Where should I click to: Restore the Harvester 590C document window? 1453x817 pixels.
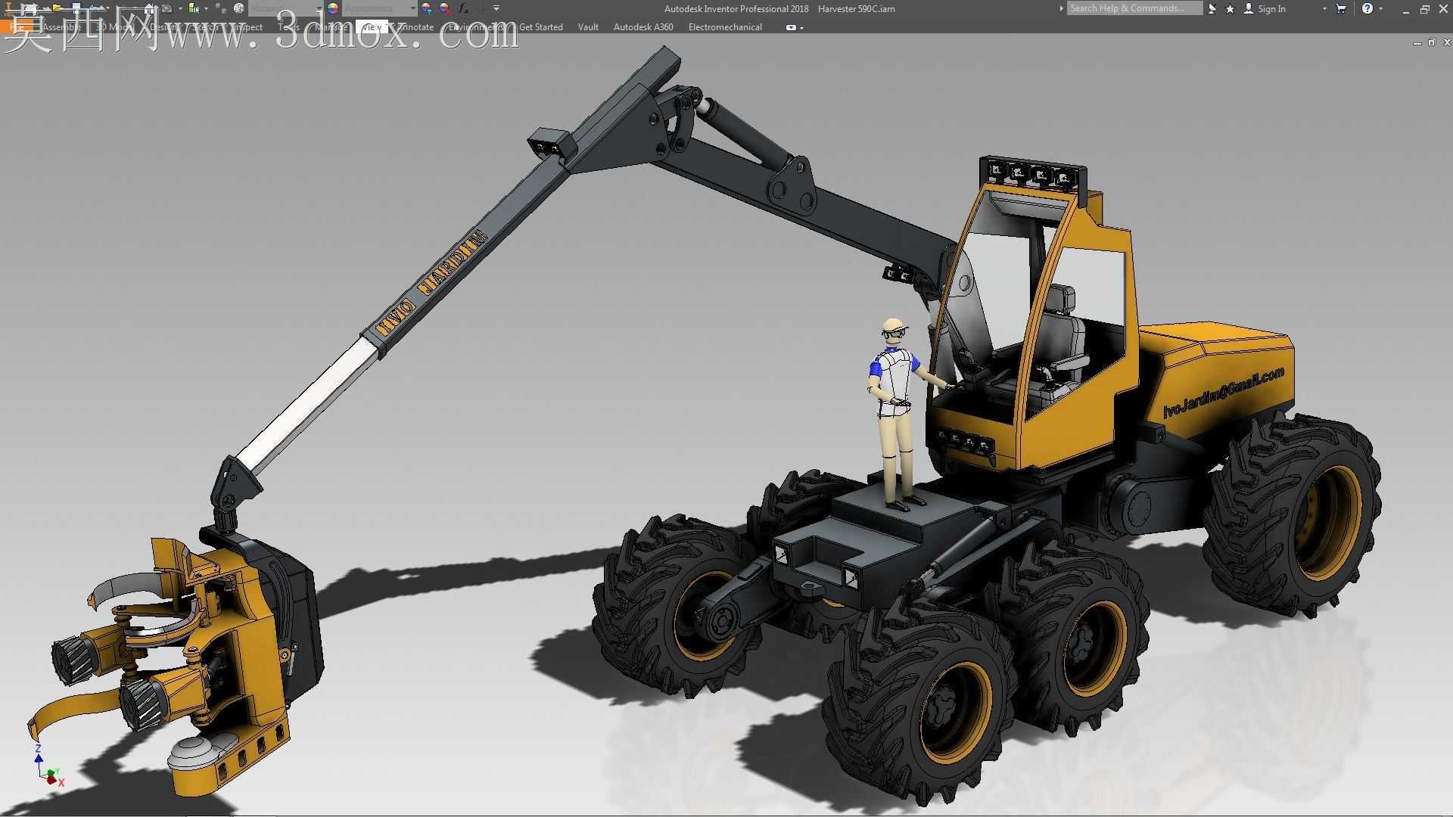(1431, 43)
